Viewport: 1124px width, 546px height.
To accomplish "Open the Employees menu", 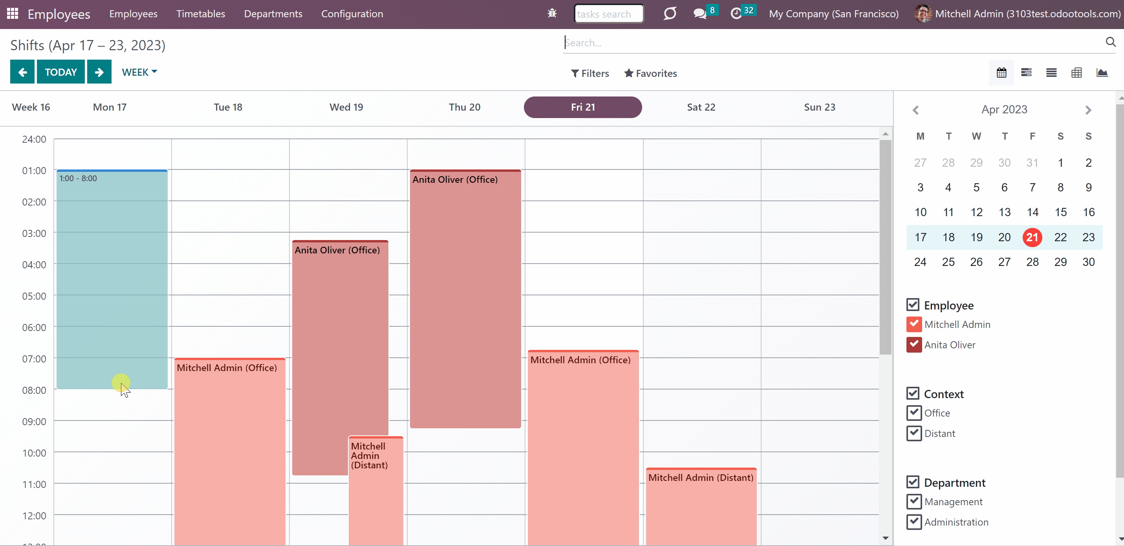I will tap(133, 13).
